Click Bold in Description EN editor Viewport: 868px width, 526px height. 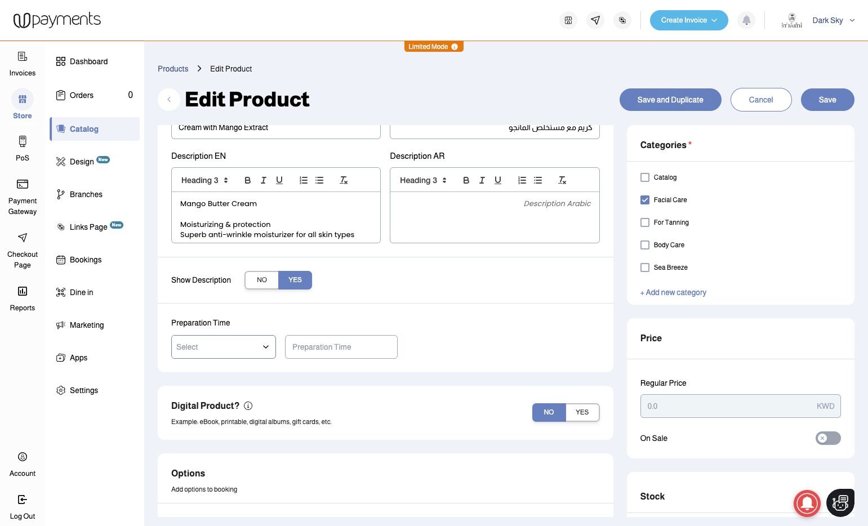click(247, 180)
